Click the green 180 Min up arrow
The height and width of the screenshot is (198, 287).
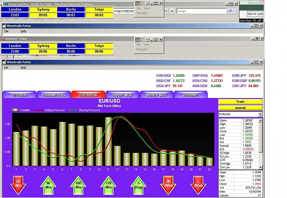point(79,185)
